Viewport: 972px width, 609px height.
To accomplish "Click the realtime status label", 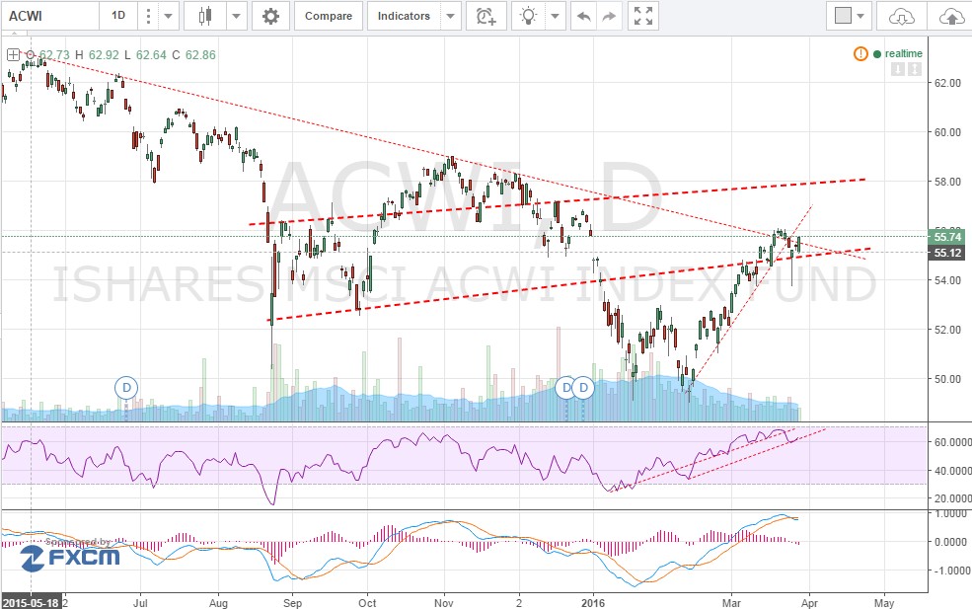I will pyautogui.click(x=903, y=54).
